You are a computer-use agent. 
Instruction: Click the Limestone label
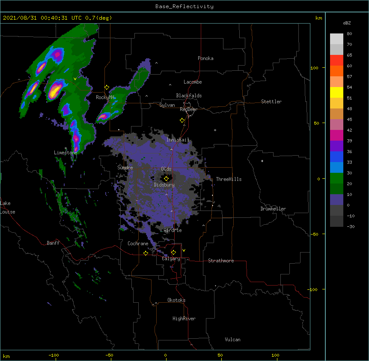click(65, 153)
